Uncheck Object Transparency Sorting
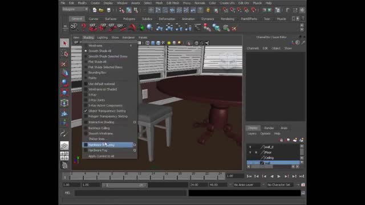The width and height of the screenshot is (365, 205). click(x=107, y=111)
